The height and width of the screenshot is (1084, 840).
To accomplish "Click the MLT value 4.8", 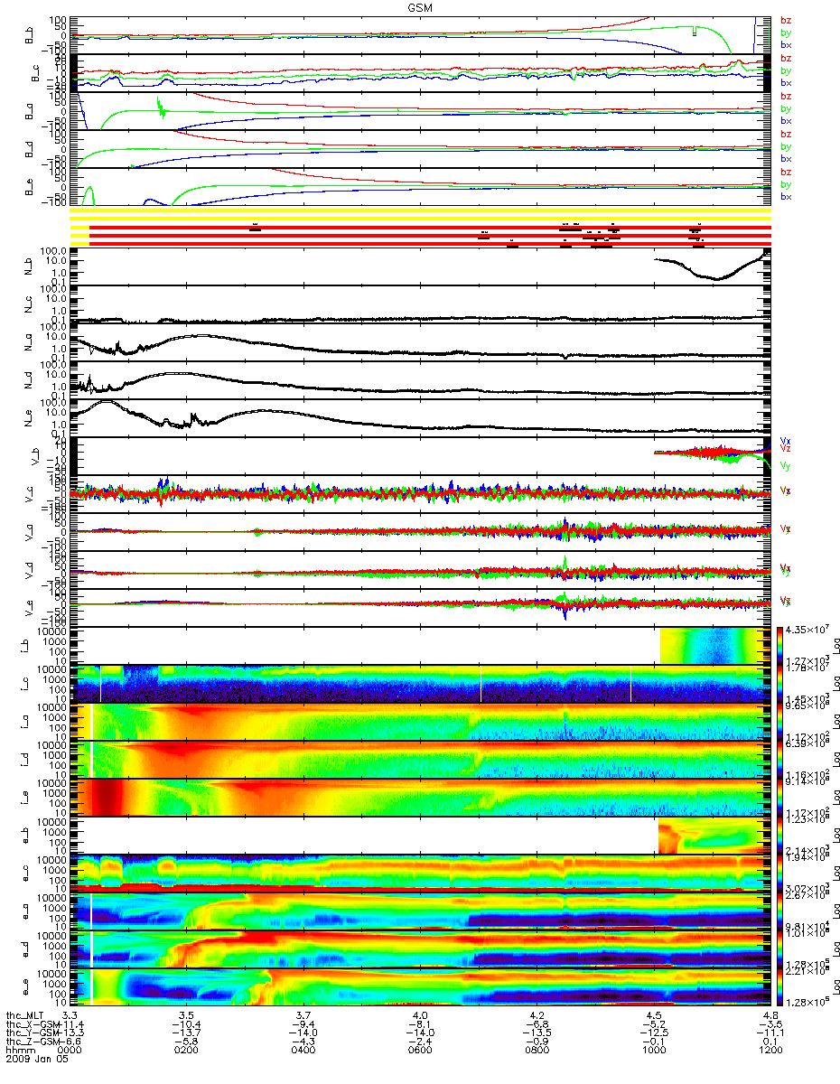I will (770, 1015).
